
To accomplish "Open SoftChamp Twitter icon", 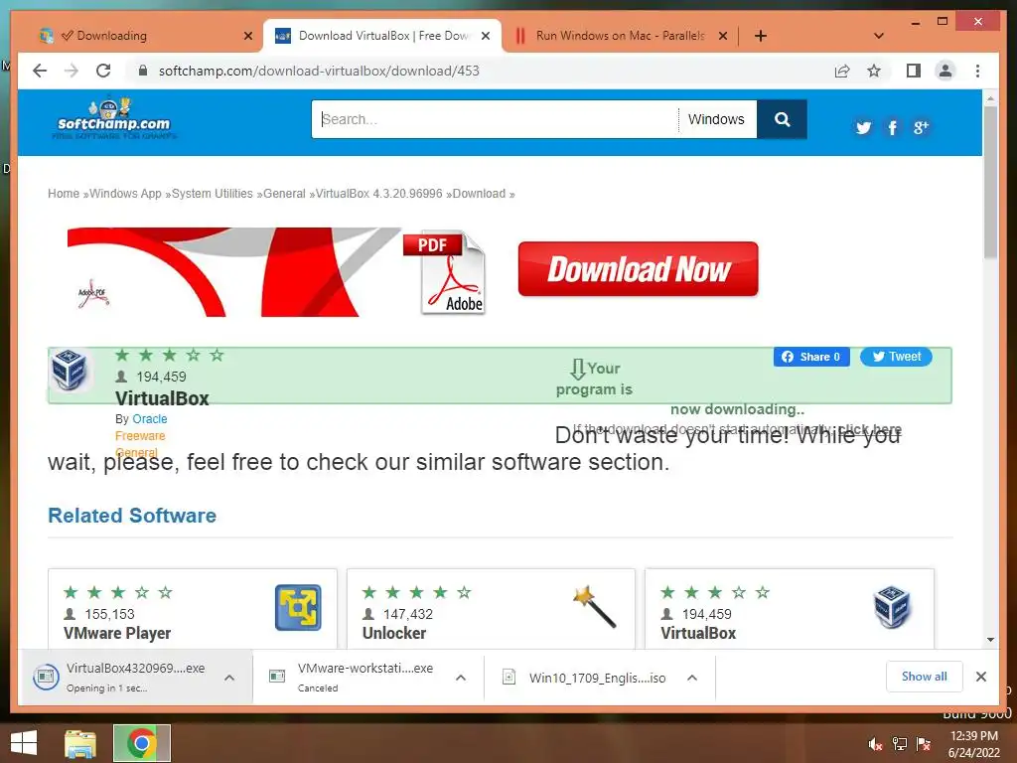I will (x=863, y=127).
